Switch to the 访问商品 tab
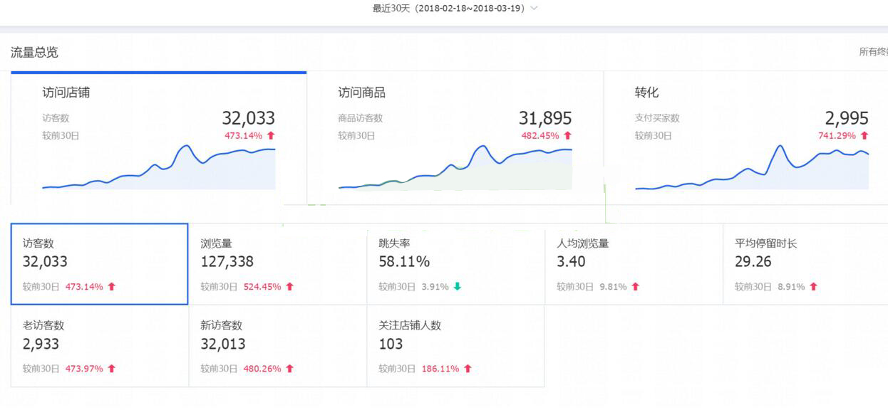 [x=361, y=93]
